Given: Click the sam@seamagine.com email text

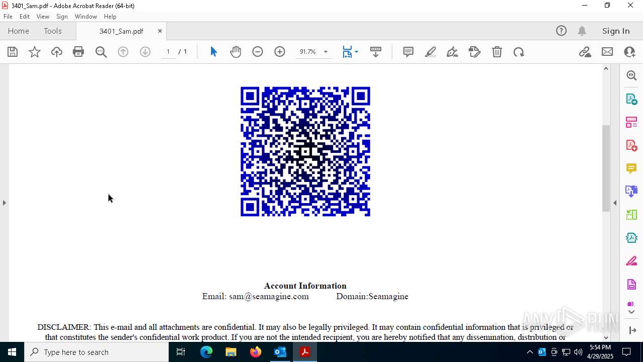Looking at the screenshot, I should pyautogui.click(x=269, y=296).
